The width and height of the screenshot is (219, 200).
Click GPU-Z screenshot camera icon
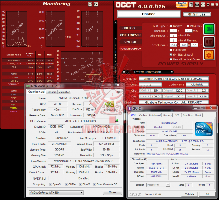(119, 92)
